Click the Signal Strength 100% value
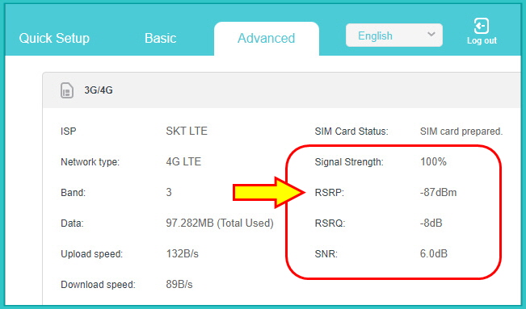 point(433,162)
